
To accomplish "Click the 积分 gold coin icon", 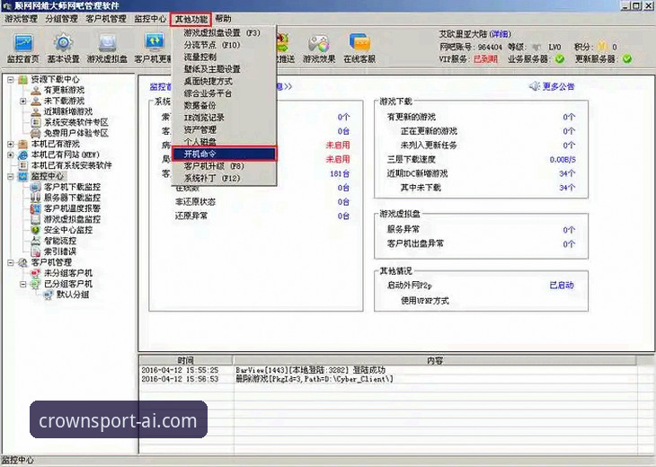I will 602,47.
